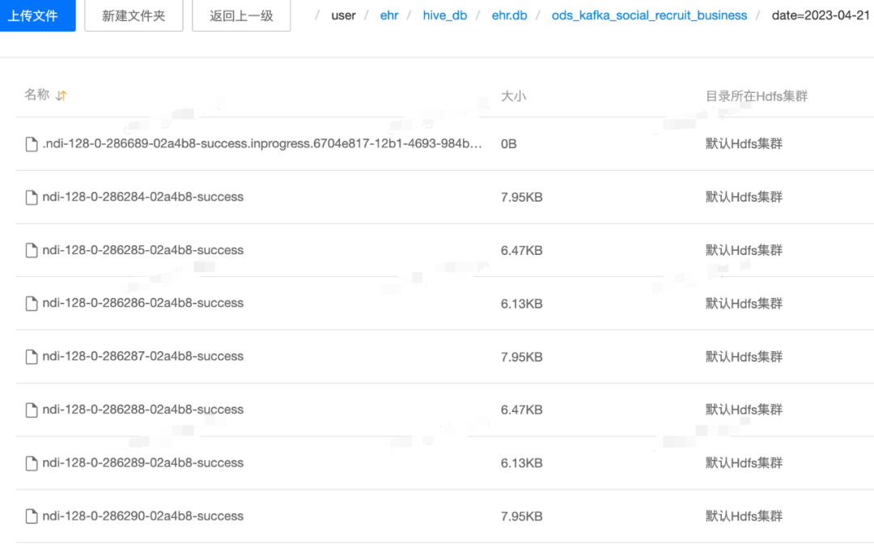Toggle name column sort arrows icon
Image resolution: width=874 pixels, height=544 pixels.
click(62, 96)
